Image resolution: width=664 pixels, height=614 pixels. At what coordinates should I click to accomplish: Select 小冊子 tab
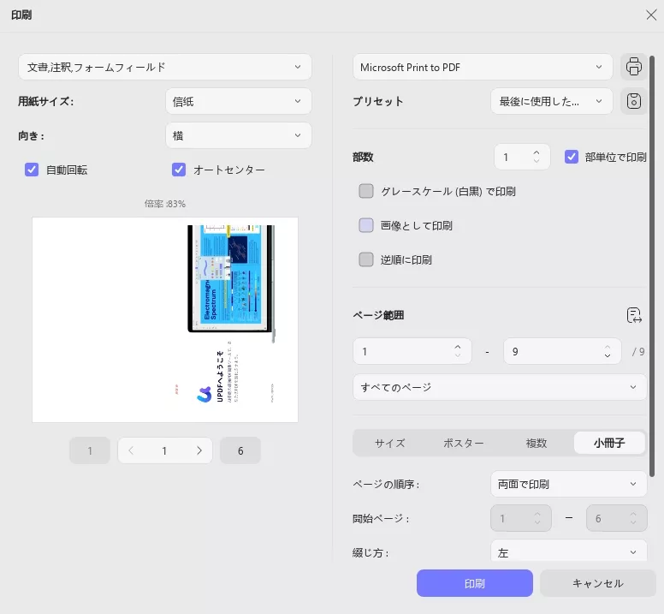coord(609,443)
